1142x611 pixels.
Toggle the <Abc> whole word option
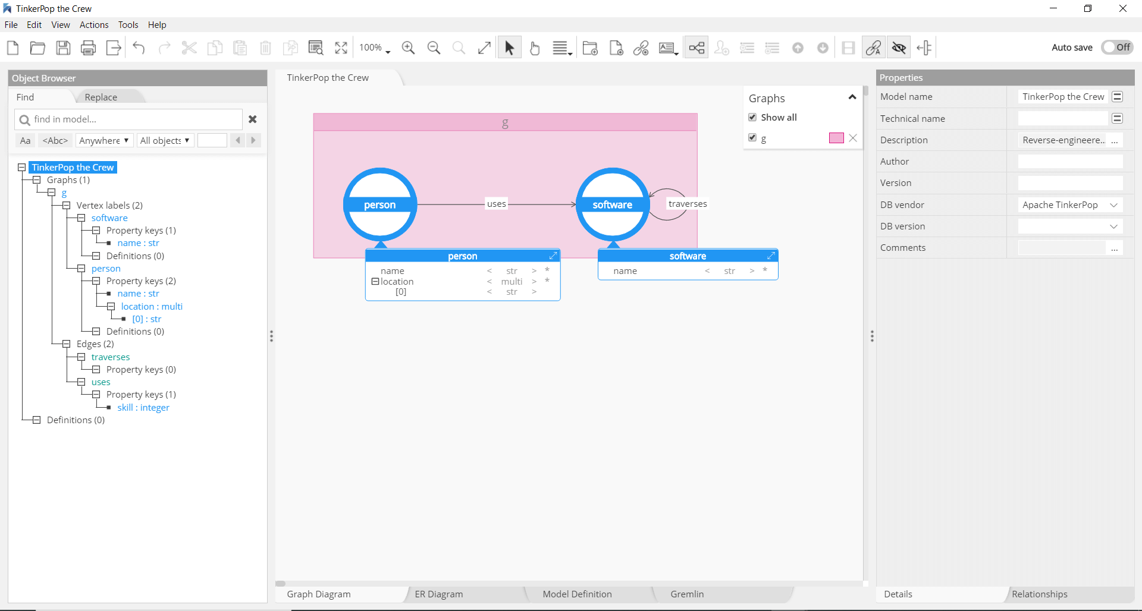click(55, 140)
